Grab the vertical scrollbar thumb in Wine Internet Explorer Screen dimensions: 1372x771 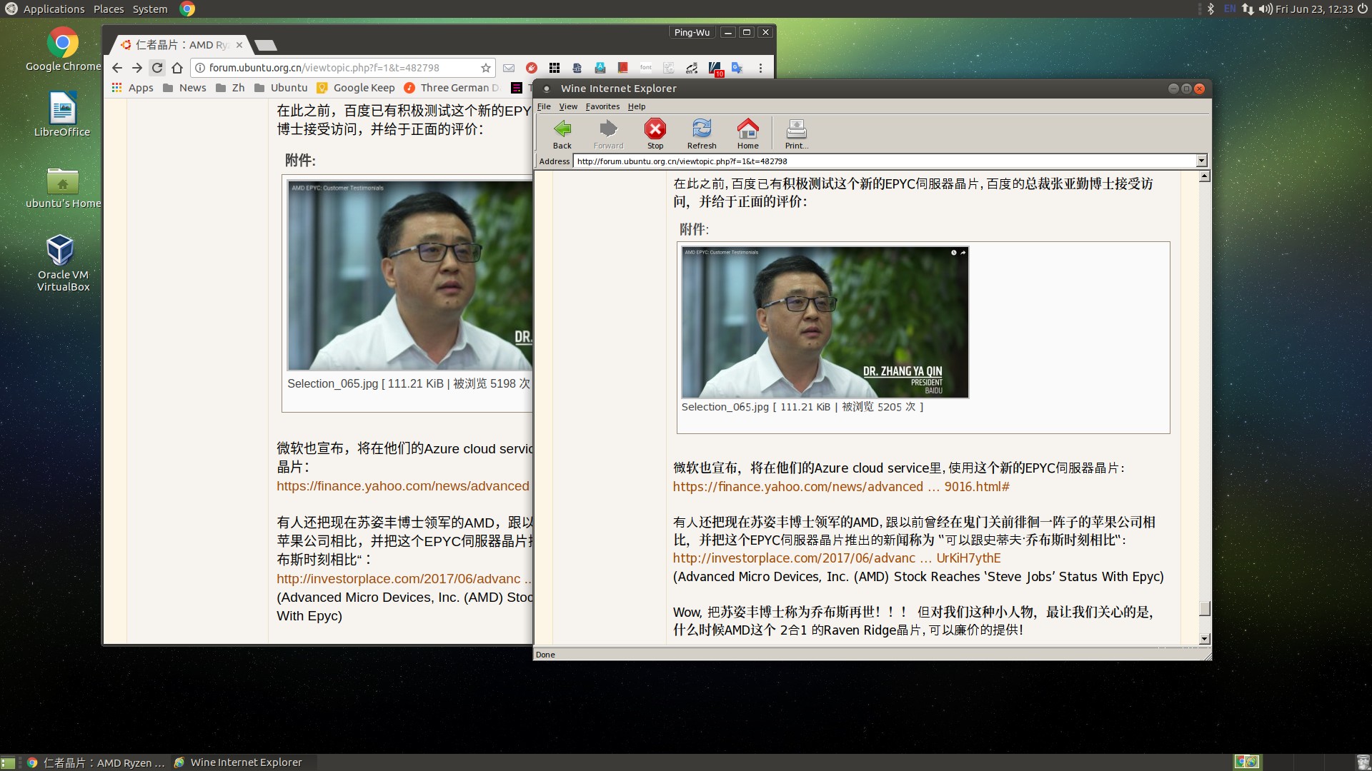(1204, 609)
